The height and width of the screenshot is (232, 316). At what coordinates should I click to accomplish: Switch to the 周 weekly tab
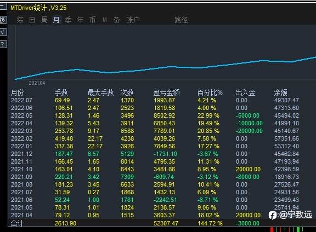44,20
